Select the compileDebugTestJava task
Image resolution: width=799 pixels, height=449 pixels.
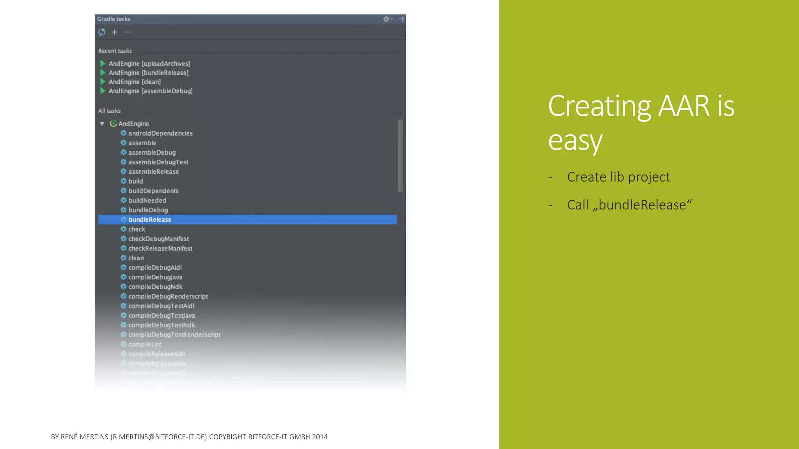pyautogui.click(x=158, y=316)
